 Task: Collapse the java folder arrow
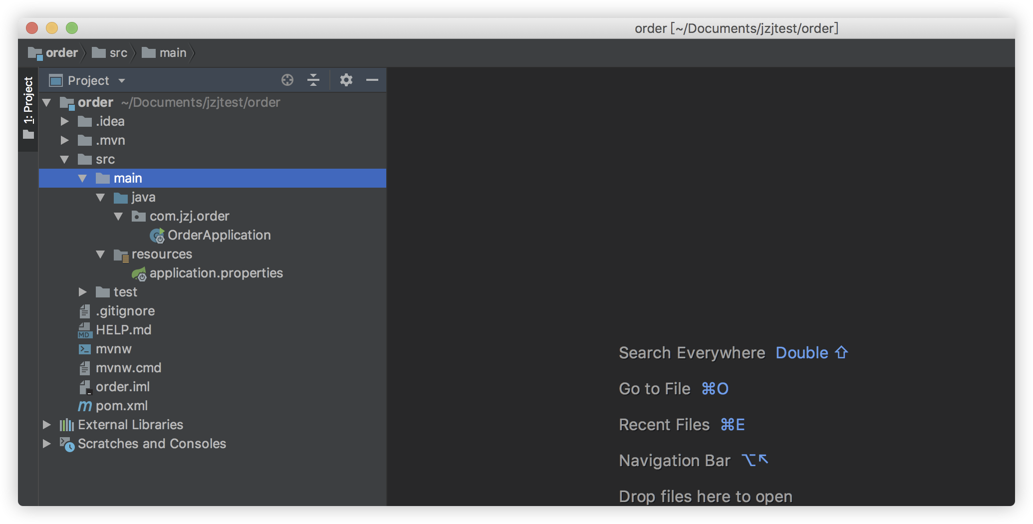(101, 198)
